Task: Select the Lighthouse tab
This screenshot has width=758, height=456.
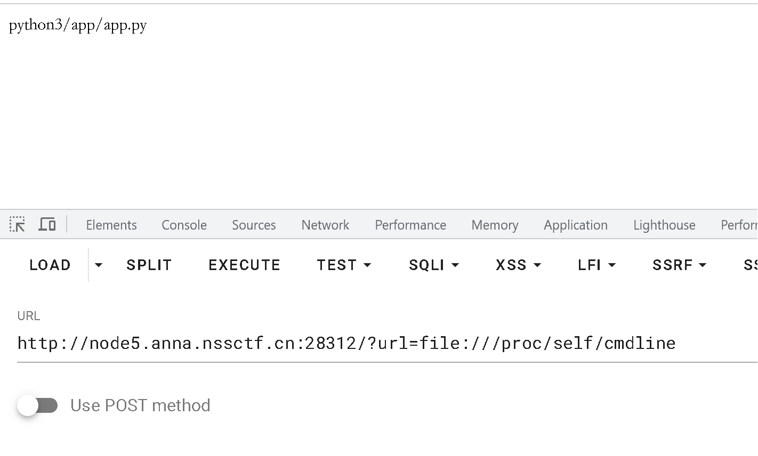Action: [x=664, y=225]
